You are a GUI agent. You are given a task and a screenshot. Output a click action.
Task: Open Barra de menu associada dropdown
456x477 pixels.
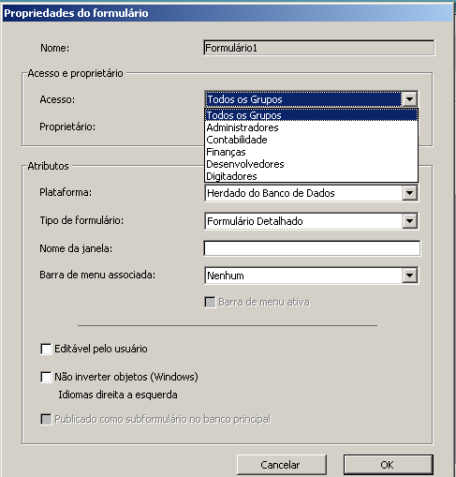point(409,276)
